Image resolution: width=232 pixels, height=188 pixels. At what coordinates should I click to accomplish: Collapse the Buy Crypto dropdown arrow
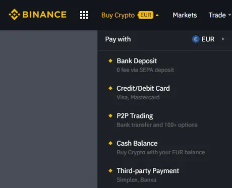[157, 15]
